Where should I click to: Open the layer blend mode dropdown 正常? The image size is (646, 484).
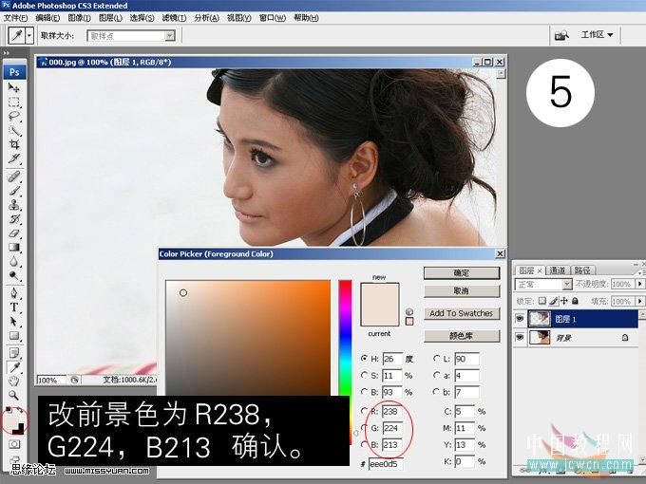point(543,284)
